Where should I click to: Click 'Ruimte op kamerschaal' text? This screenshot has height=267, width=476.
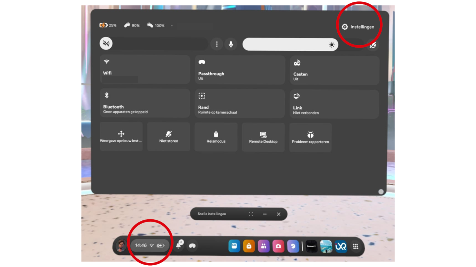point(217,113)
